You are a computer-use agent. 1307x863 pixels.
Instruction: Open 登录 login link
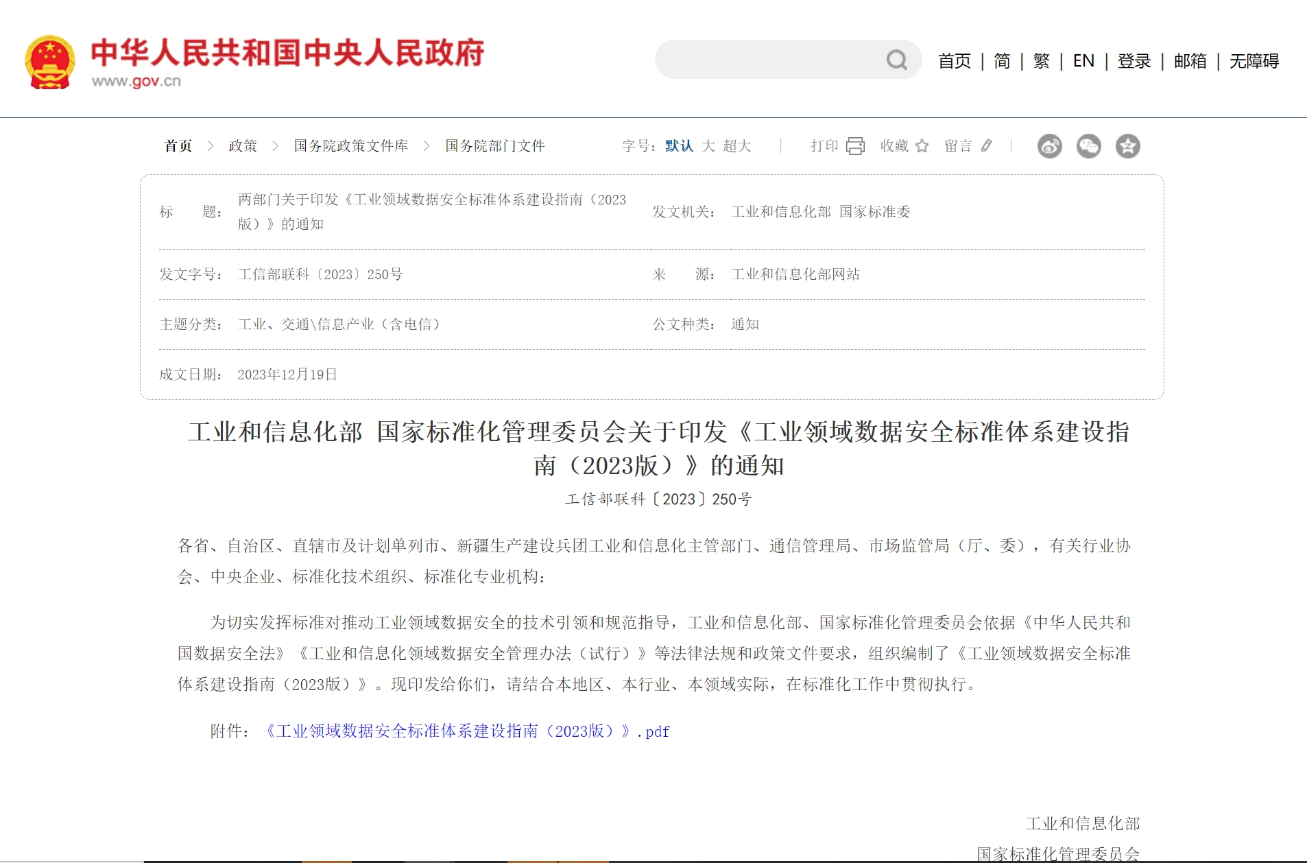1134,61
